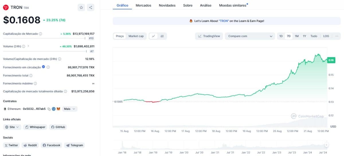Open the Compare com dropdown
Image resolution: width=344 pixels, height=156 pixels.
point(250,36)
